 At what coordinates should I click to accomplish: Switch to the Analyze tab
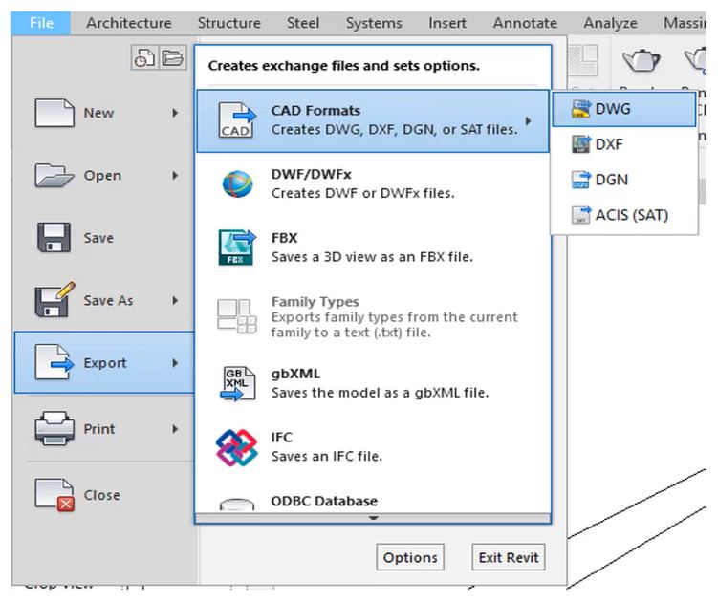(x=610, y=23)
